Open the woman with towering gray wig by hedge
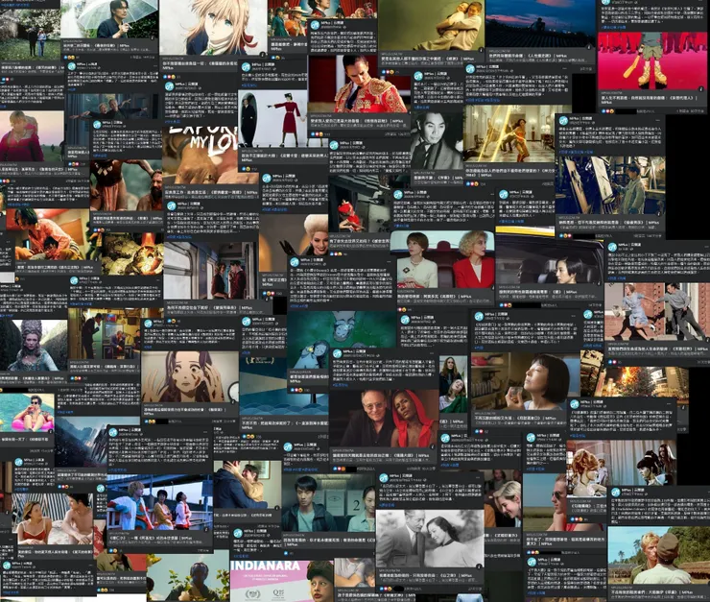710x602 pixels. pyautogui.click(x=34, y=345)
